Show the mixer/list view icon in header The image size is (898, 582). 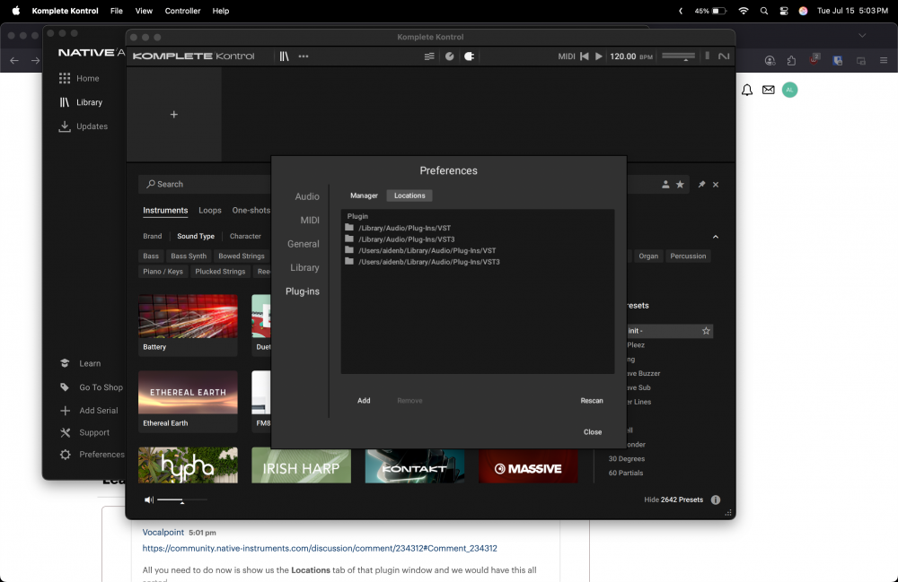click(429, 56)
